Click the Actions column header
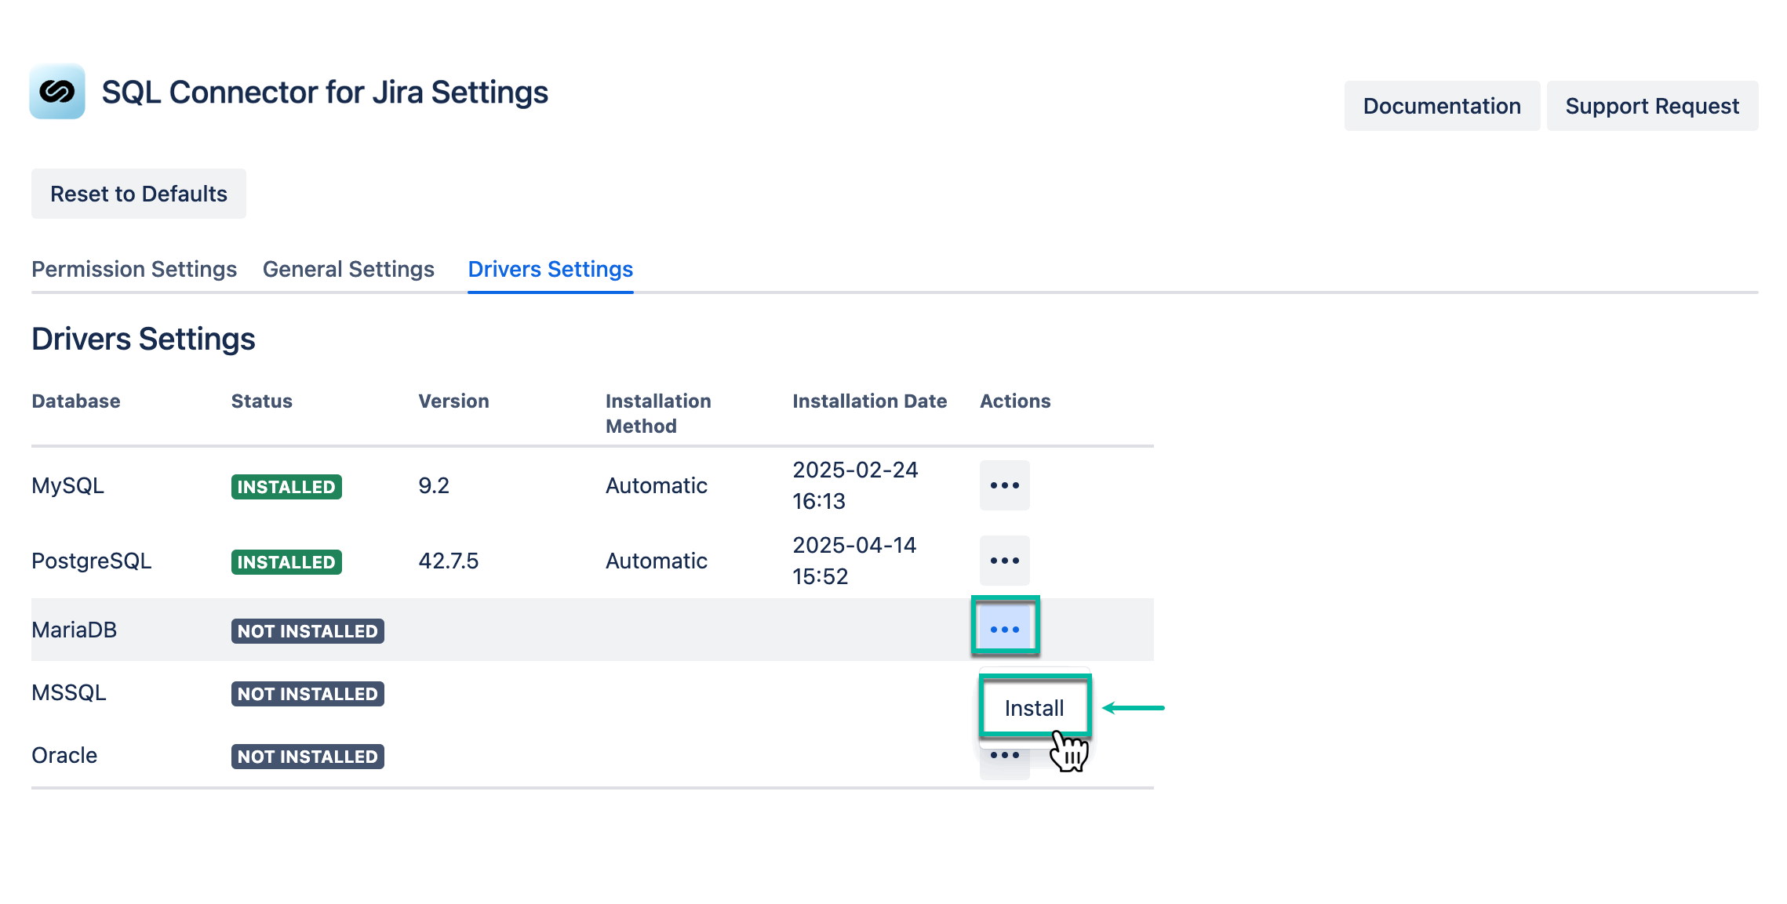 pyautogui.click(x=1015, y=401)
